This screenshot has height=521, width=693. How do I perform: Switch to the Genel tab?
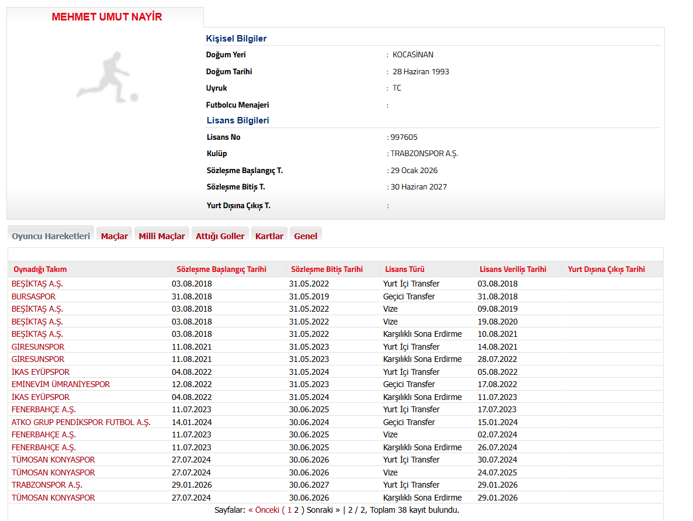pyautogui.click(x=306, y=236)
